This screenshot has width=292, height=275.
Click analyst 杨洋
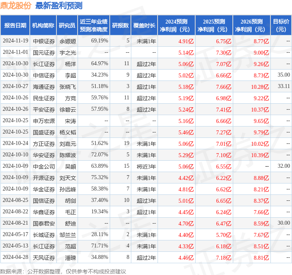point(71,64)
